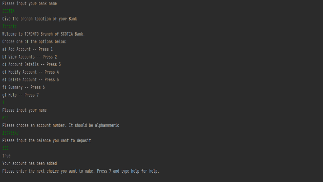Screen dimensions: 323x182
Task: Click the green SCOTIA input text
Action: pos(9,11)
